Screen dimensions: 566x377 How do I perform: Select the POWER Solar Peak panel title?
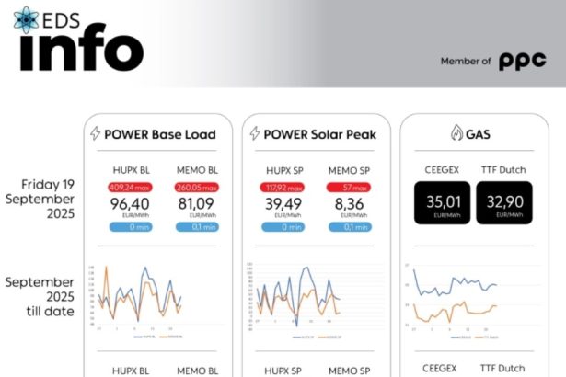coord(318,134)
